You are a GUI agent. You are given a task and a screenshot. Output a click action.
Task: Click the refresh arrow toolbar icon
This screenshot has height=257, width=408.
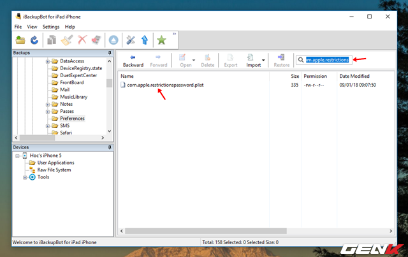[x=34, y=40]
